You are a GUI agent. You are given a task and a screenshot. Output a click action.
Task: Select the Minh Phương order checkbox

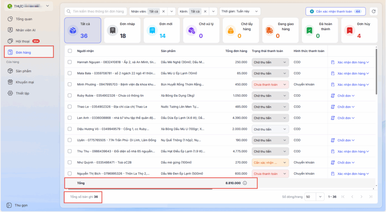70,85
